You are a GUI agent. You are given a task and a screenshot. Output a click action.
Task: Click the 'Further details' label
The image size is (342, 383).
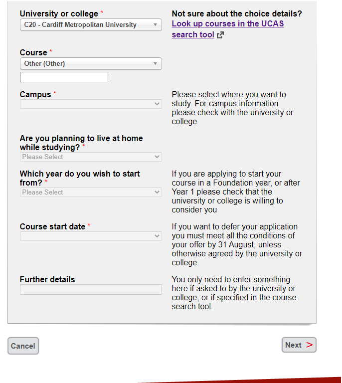[47, 279]
